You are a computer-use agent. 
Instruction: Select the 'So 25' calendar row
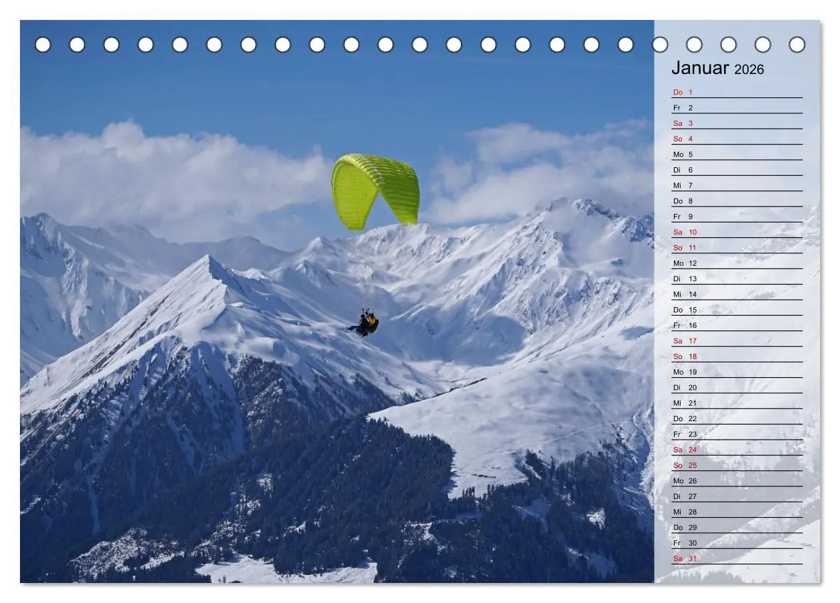click(x=737, y=465)
